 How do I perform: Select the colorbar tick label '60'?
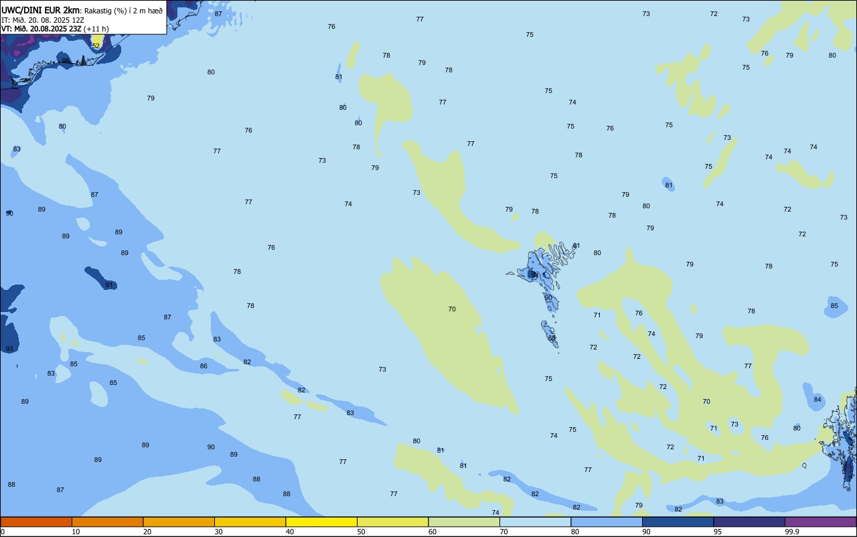click(433, 532)
